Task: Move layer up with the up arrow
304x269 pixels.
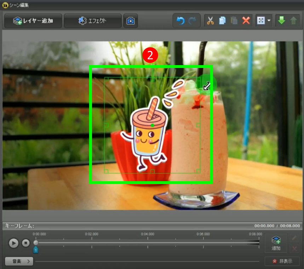Action: click(293, 21)
